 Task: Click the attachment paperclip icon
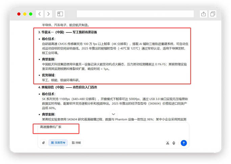tap(44, 143)
